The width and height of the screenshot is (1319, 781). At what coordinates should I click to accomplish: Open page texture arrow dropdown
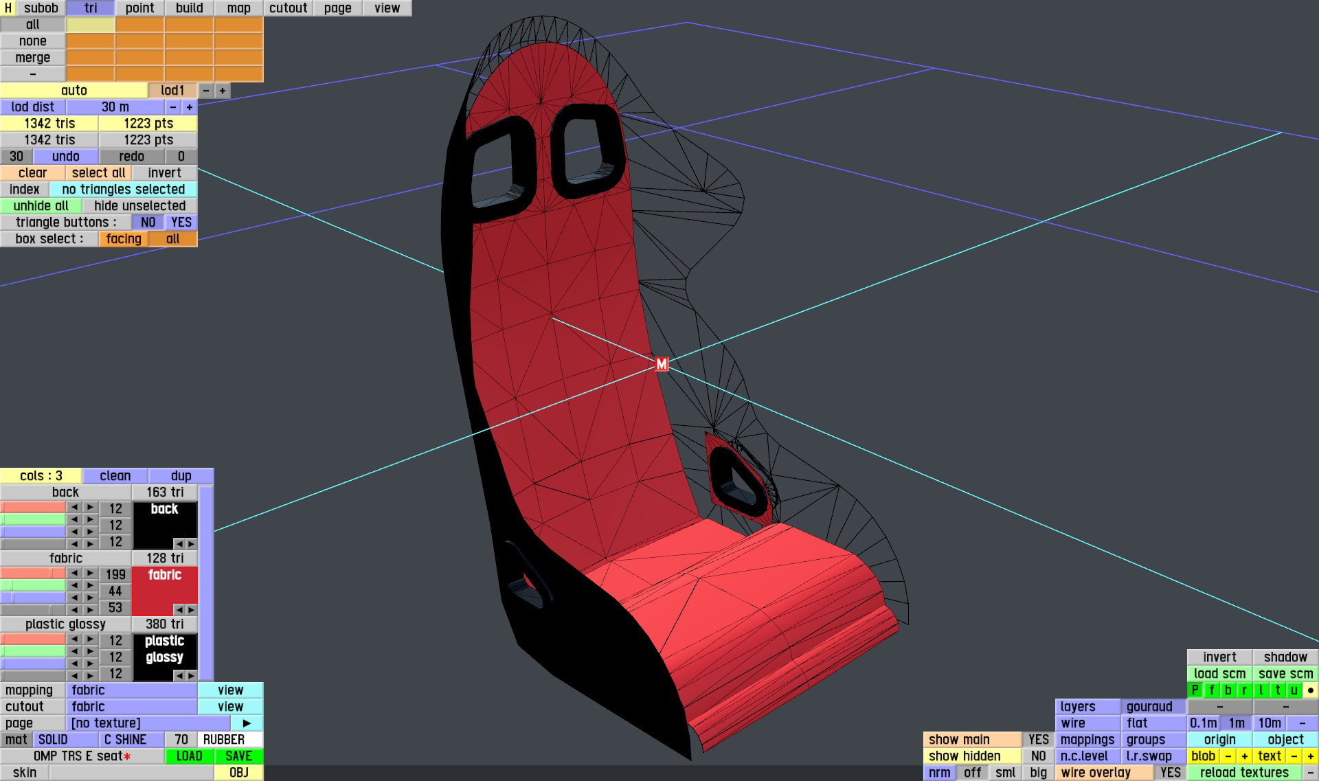pyautogui.click(x=247, y=723)
